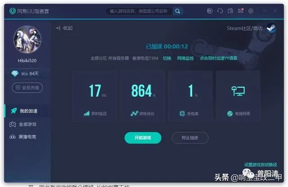Click the packet loss rate icon
This screenshot has width=288, height=187.
[x=182, y=114]
